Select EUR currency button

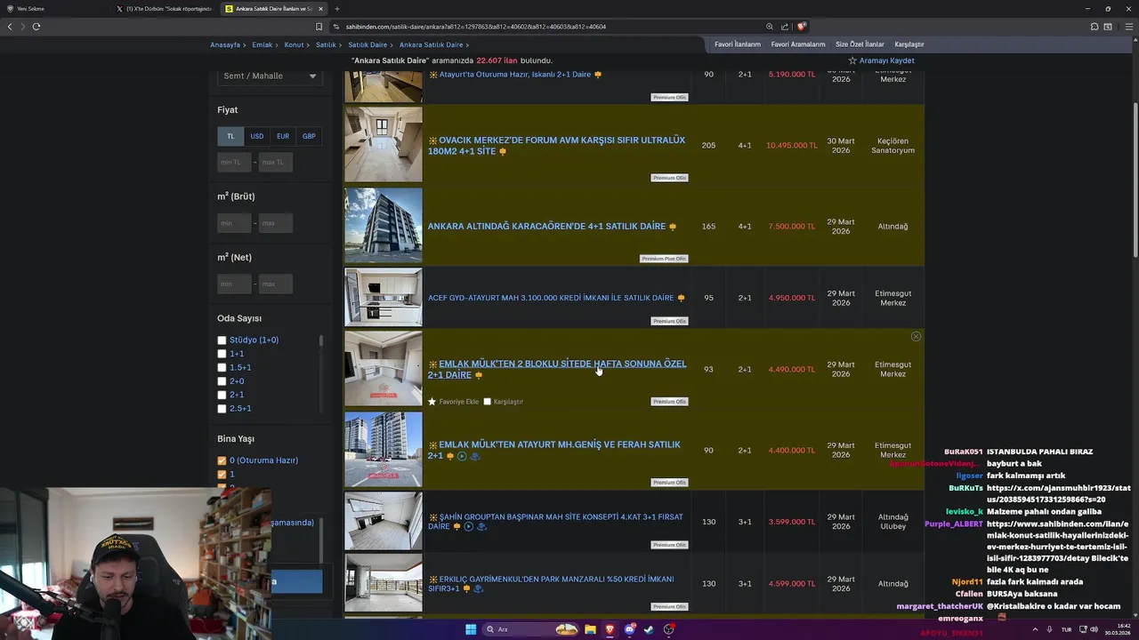283,136
